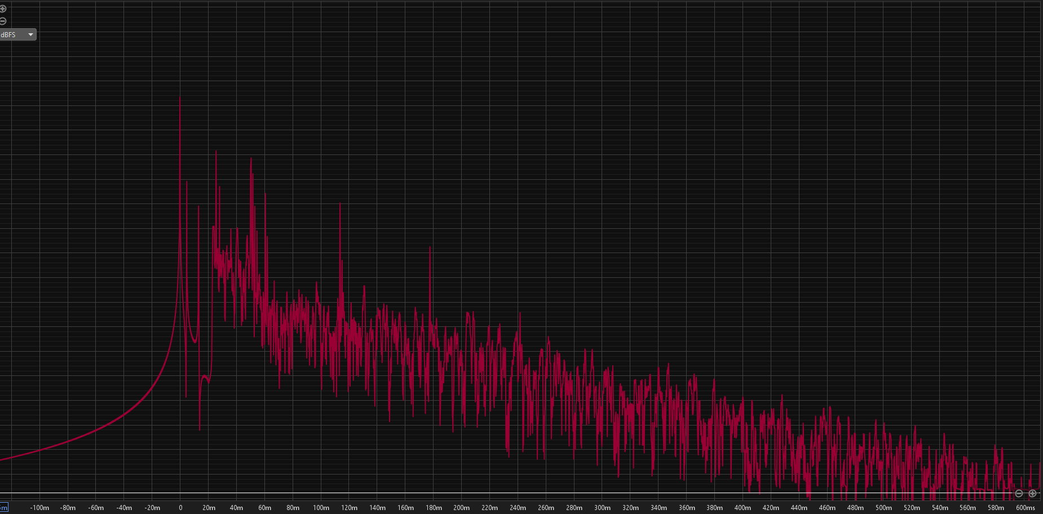Click the 540m time axis label
Viewport: 1043px width, 514px height.
point(940,508)
